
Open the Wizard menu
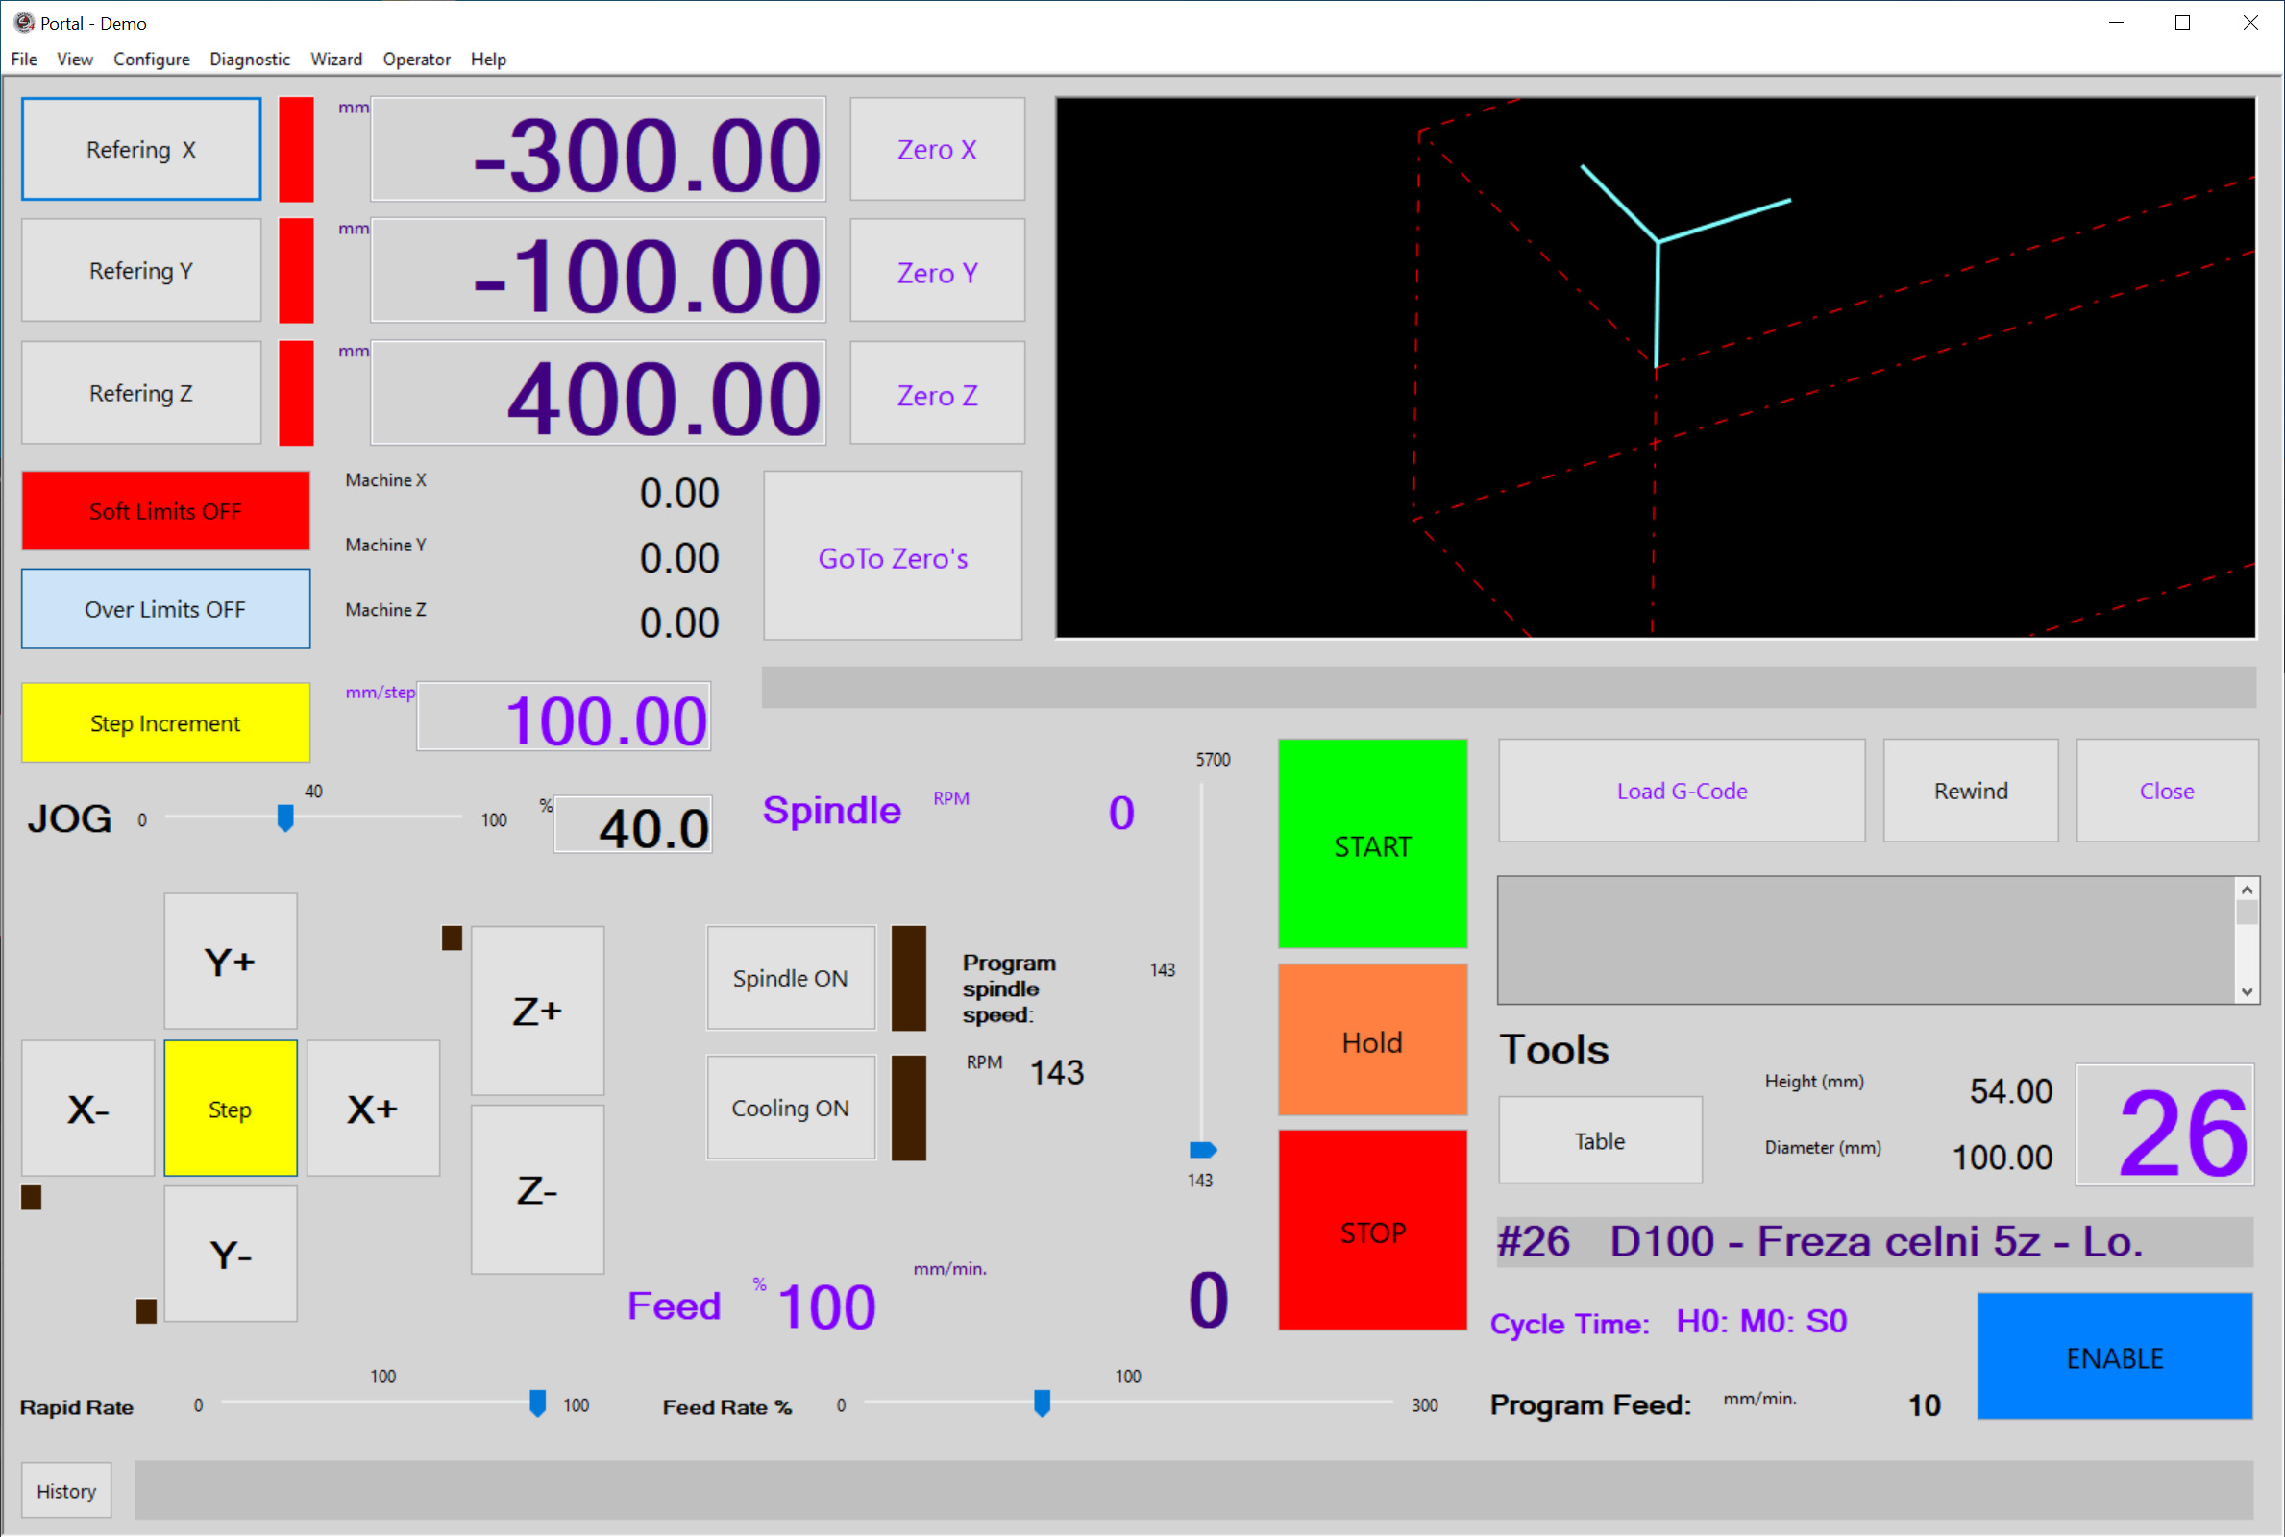click(x=336, y=59)
